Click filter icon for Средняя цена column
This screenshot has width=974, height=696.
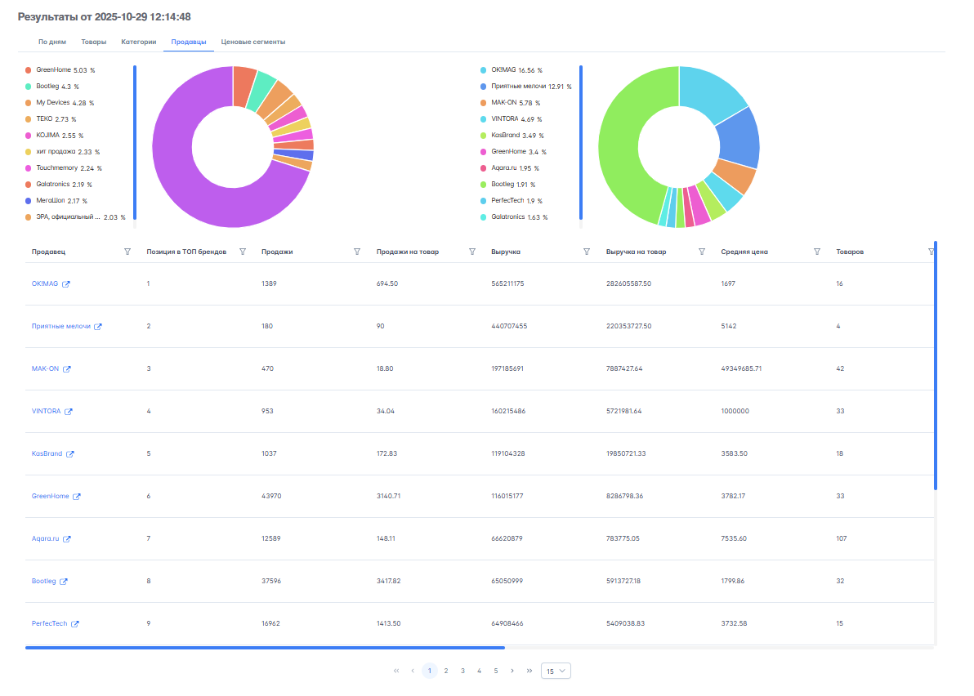(817, 252)
